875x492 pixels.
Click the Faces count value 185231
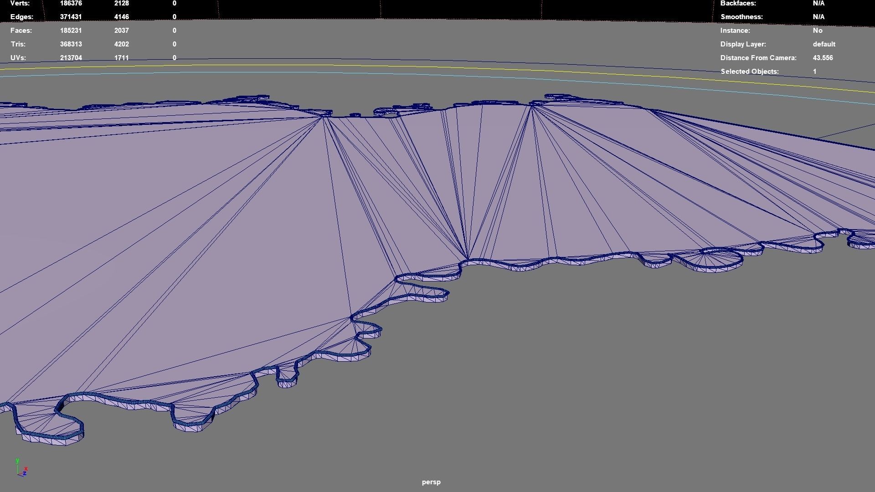coord(71,31)
